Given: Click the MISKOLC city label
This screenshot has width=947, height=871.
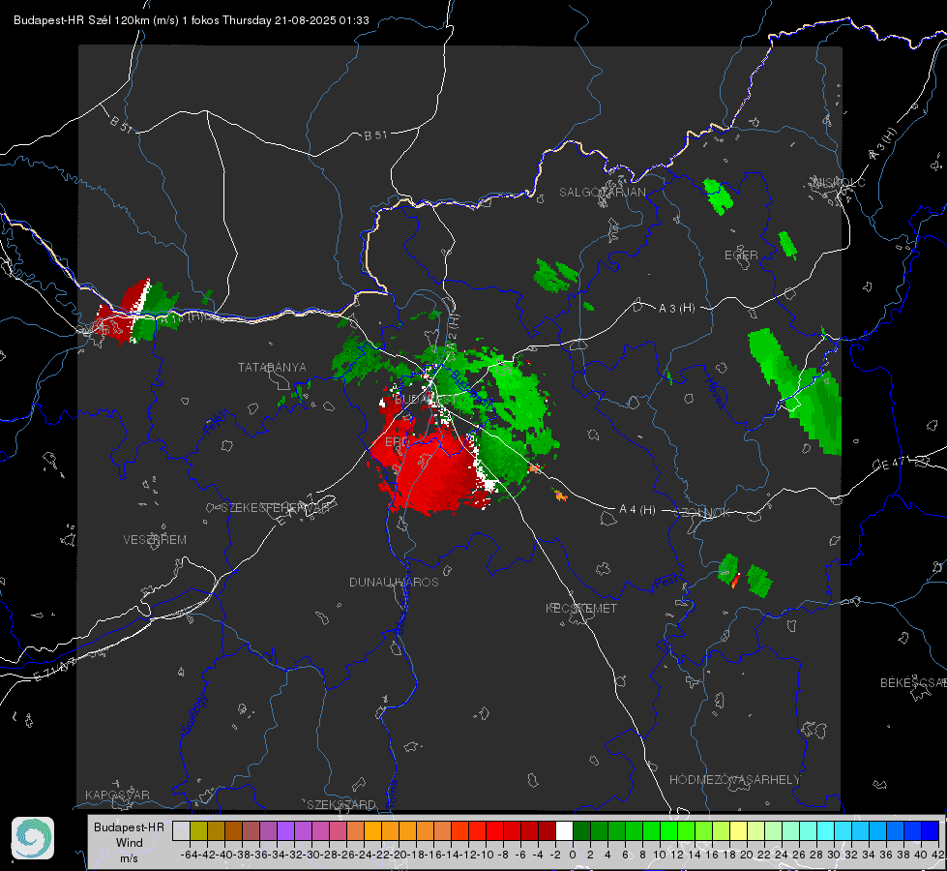Looking at the screenshot, I should 839,182.
